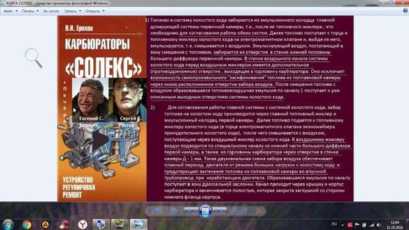This screenshot has width=409, height=230.
Task: Click the red antivirus tray icon
Action: (350, 225)
